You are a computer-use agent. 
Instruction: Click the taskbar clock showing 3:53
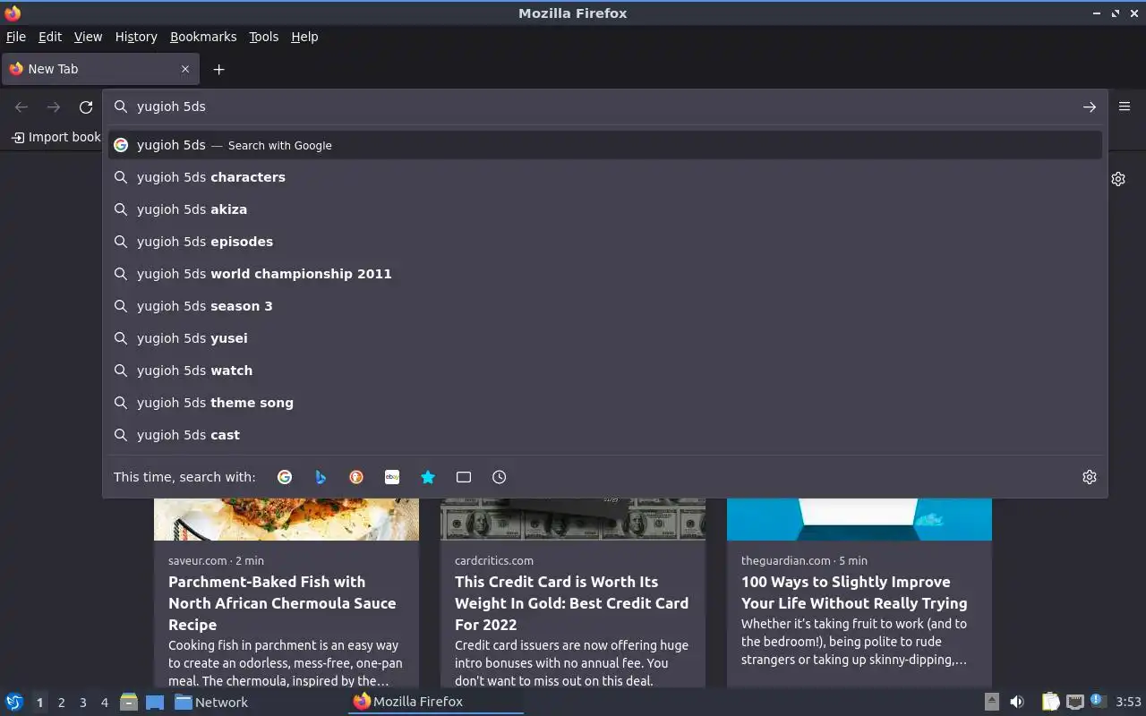[x=1128, y=702]
